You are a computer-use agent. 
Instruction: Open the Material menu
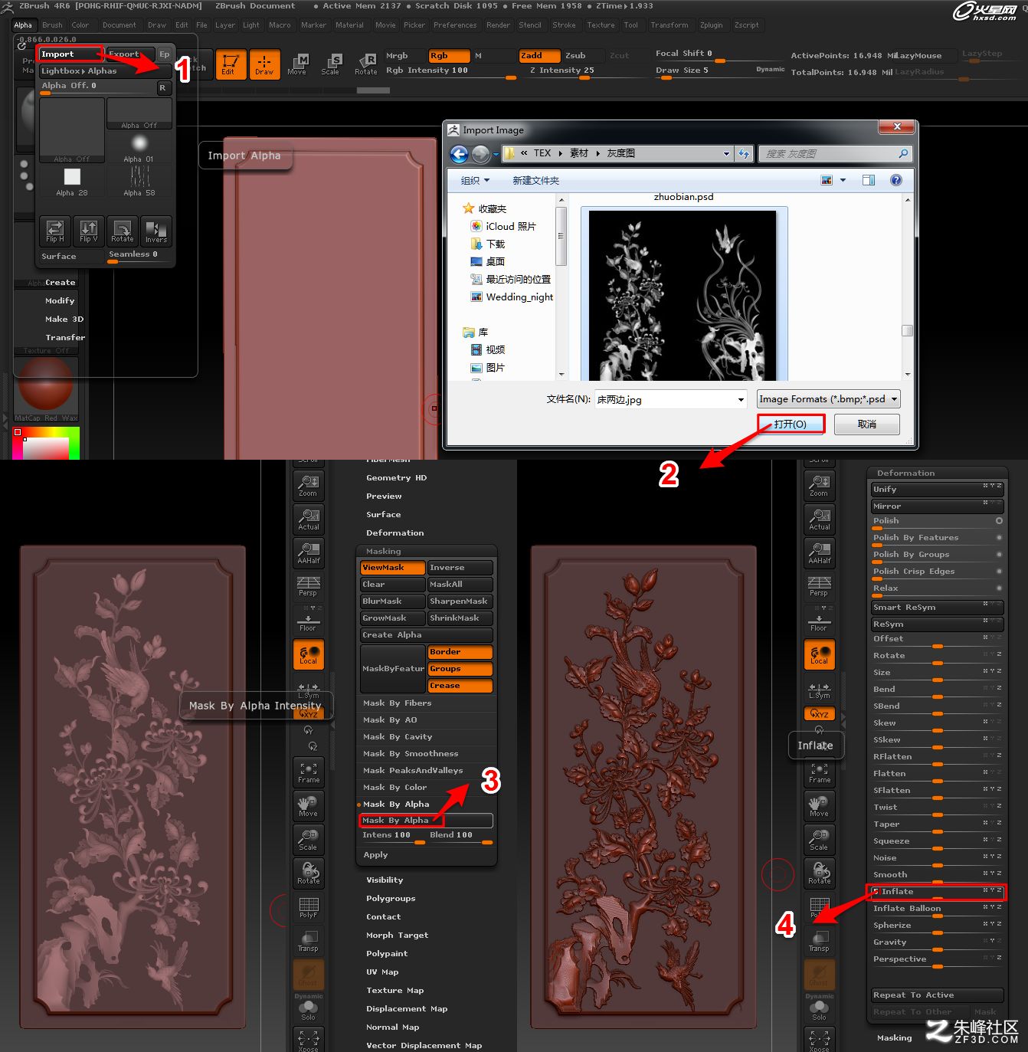pyautogui.click(x=350, y=25)
